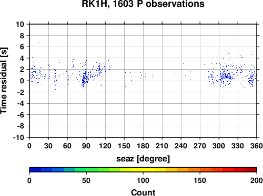Click the plot title "RK1H, 1603 P observations"
The height and width of the screenshot is (196, 263).
(143, 4)
